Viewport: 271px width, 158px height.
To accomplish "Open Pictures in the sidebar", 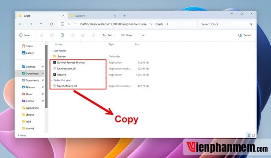I will (28, 87).
